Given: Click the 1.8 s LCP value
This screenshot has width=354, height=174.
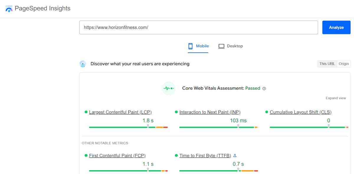Looking at the screenshot, I should [x=148, y=121].
